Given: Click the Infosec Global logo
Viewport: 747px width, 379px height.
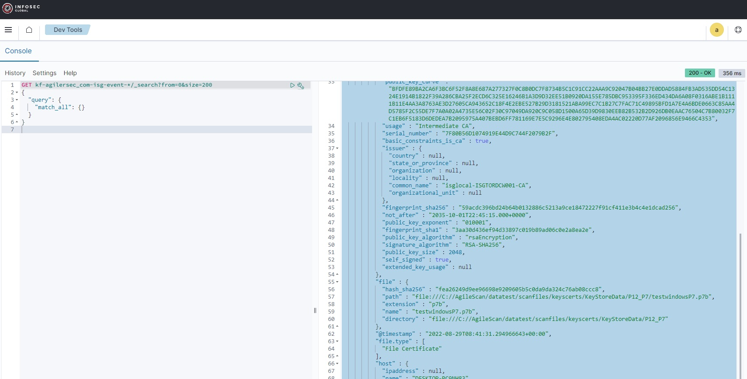Looking at the screenshot, I should [x=21, y=8].
